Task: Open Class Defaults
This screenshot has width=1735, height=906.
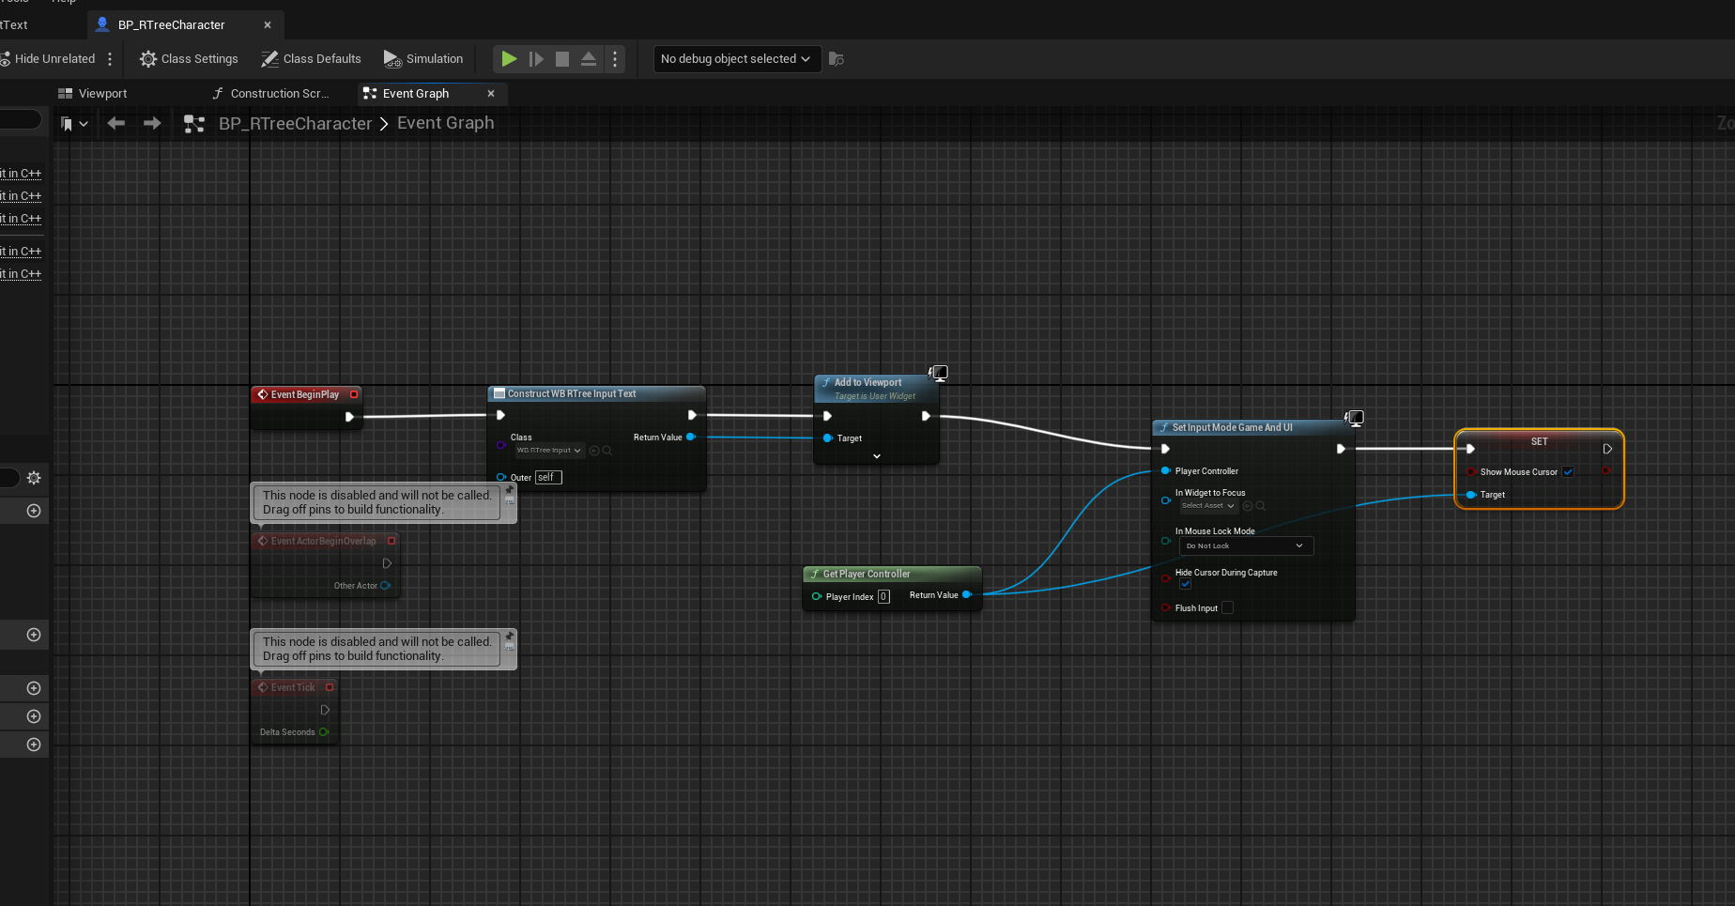Action: (311, 59)
